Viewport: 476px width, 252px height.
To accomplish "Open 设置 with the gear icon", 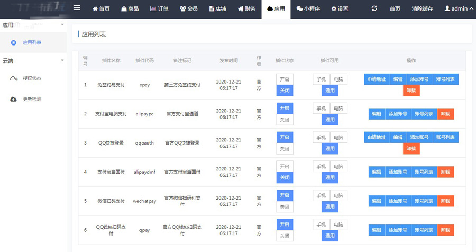I will (340, 8).
